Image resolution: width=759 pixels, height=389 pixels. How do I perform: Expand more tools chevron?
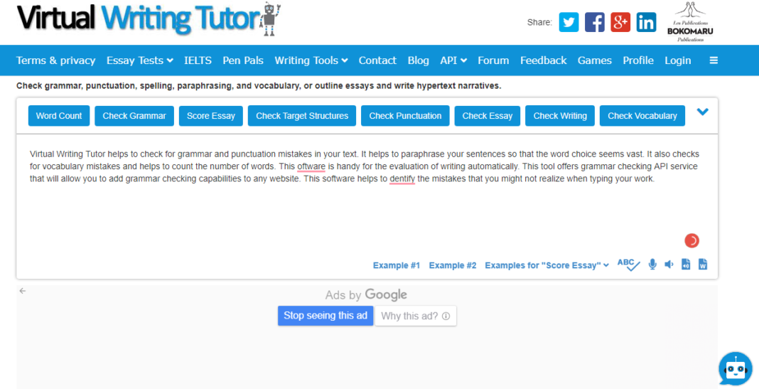(702, 112)
